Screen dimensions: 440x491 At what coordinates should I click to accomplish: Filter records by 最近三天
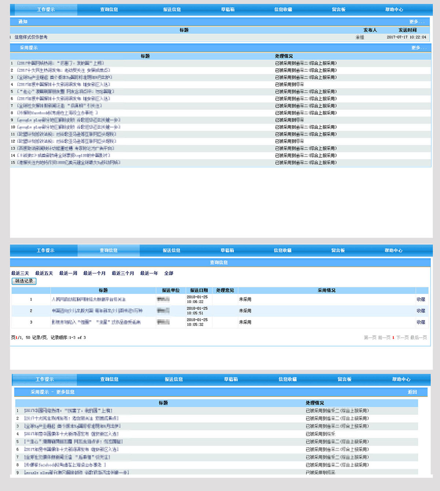click(x=20, y=273)
